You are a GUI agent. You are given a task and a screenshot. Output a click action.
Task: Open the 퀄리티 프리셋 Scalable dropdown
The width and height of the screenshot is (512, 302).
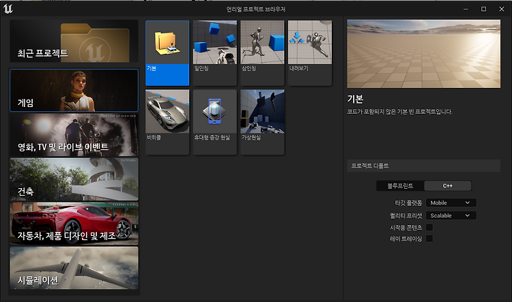pos(451,215)
